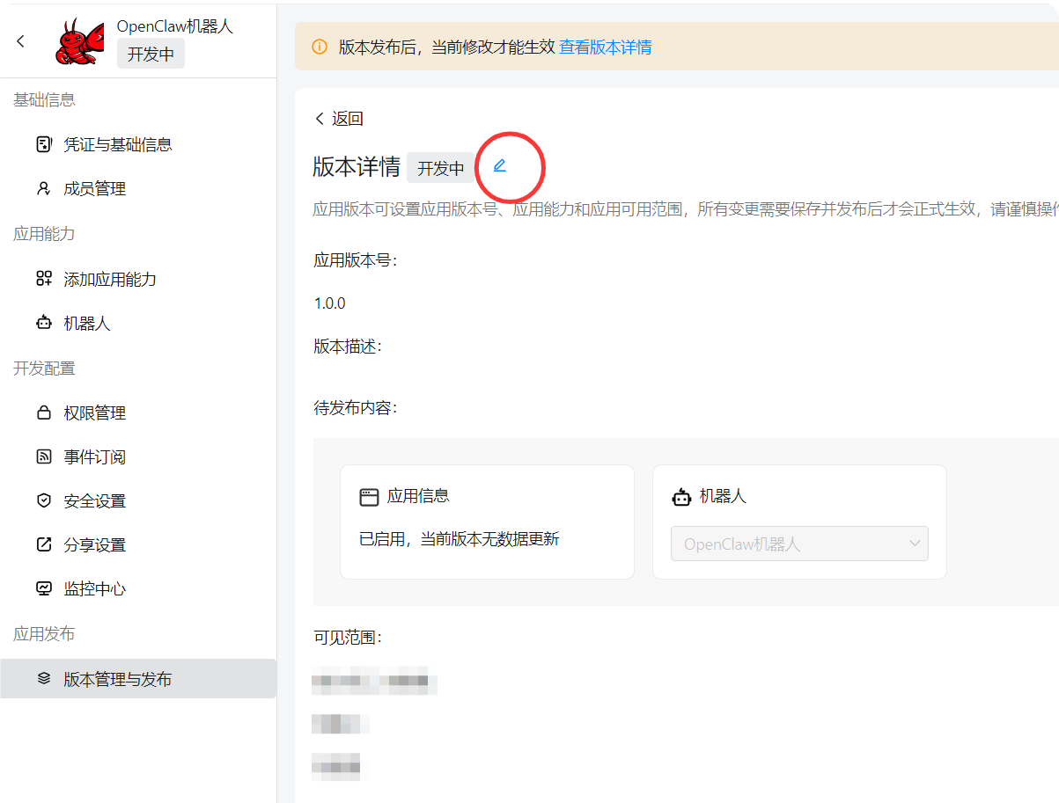Collapse the sidebar with the left chevron
This screenshot has height=803, width=1059.
19,40
